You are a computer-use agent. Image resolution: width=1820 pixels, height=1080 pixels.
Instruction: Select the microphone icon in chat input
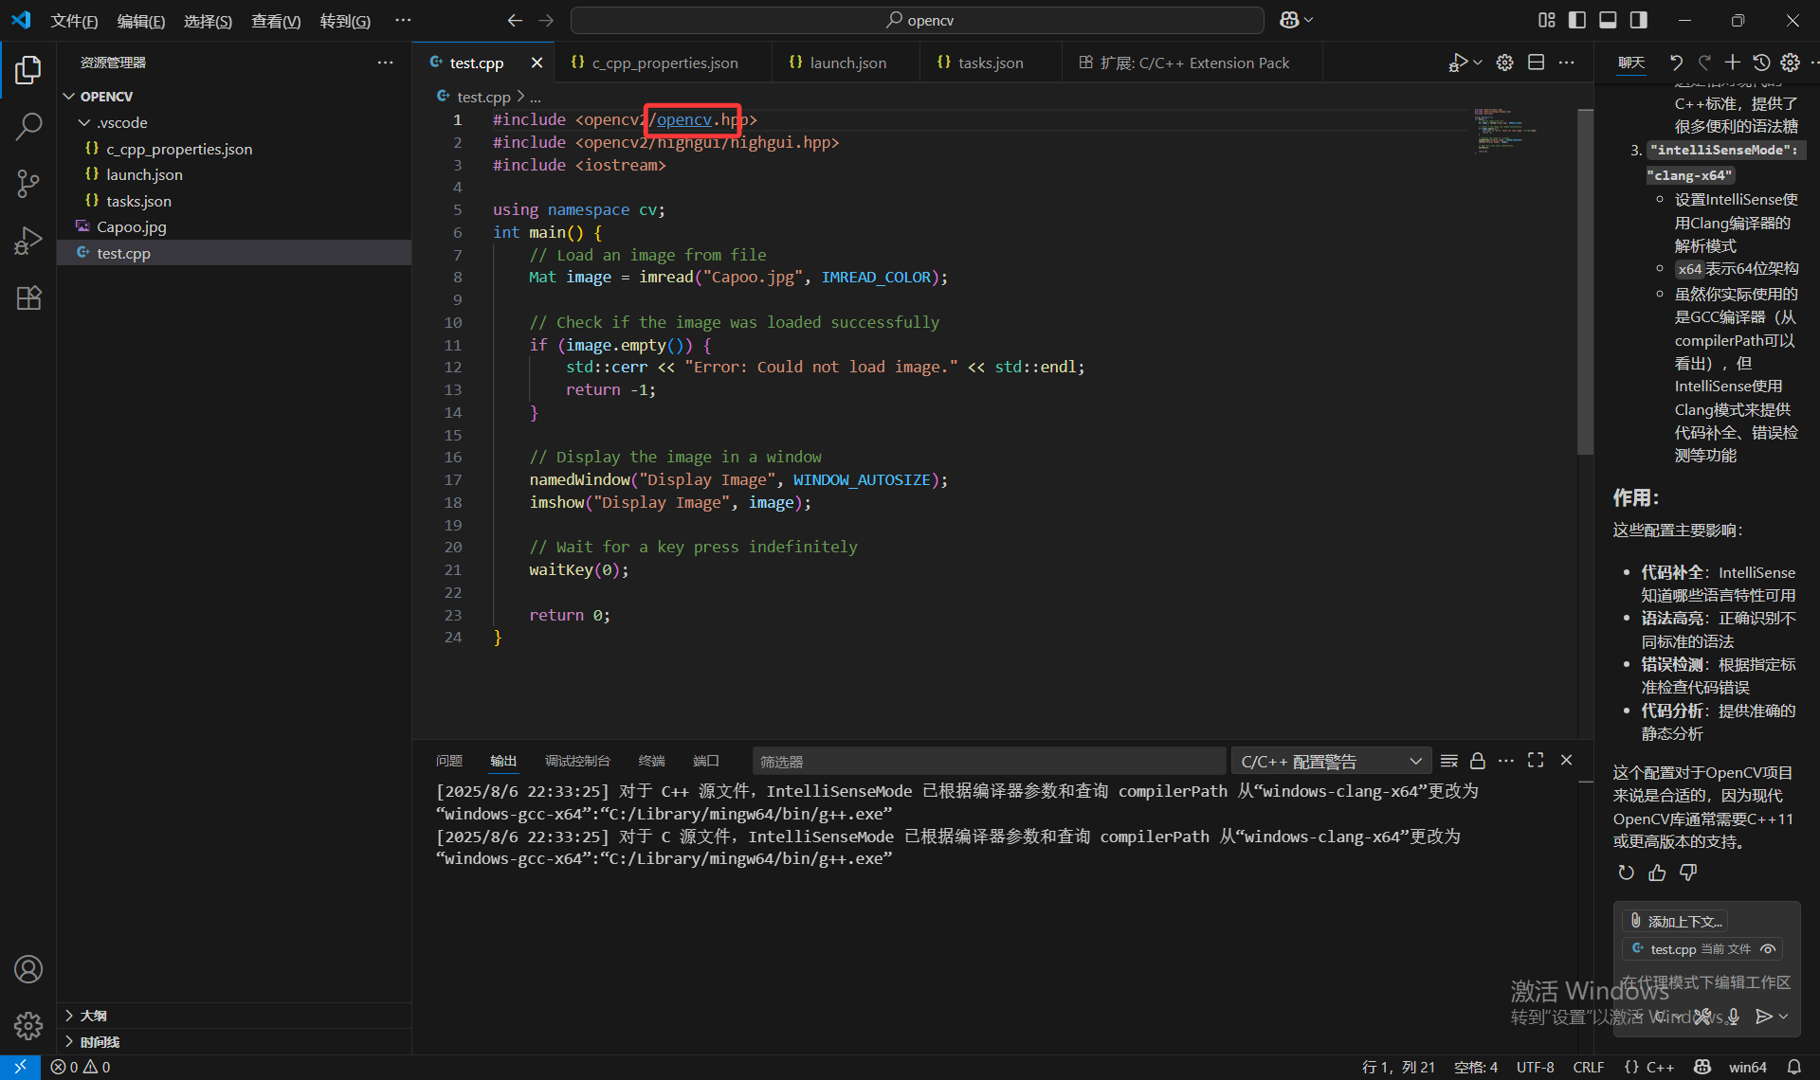coord(1735,1017)
